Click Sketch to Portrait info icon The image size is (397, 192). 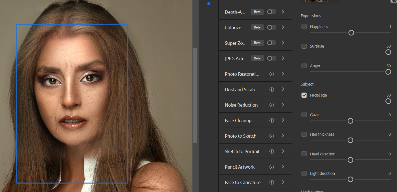tap(272, 151)
